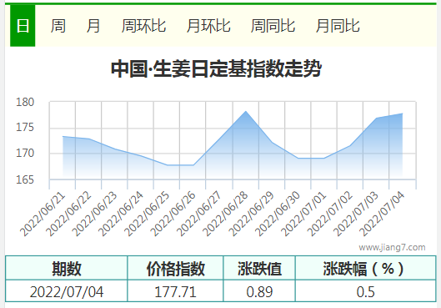Image resolution: width=441 pixels, height=308 pixels.
Task: Click the 2022/06/25 low point on the chart
Action: pyautogui.click(x=168, y=165)
